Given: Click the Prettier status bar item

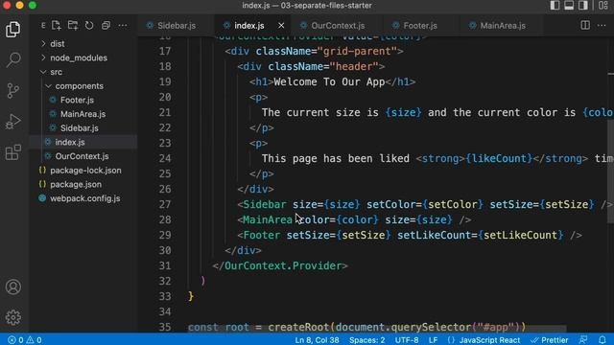Looking at the screenshot, I should (549, 340).
